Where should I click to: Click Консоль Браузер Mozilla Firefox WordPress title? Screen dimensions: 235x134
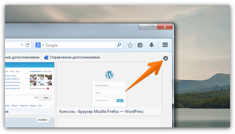101,112
